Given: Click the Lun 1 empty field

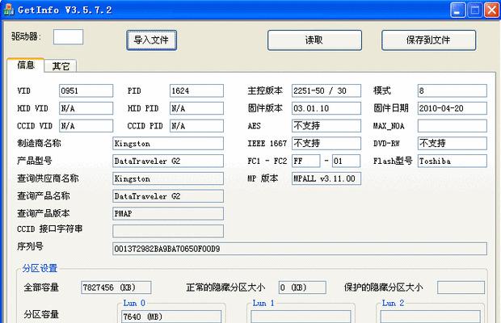Looking at the screenshot, I should (x=301, y=317).
